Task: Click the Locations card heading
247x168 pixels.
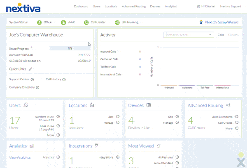Action: 78,105
